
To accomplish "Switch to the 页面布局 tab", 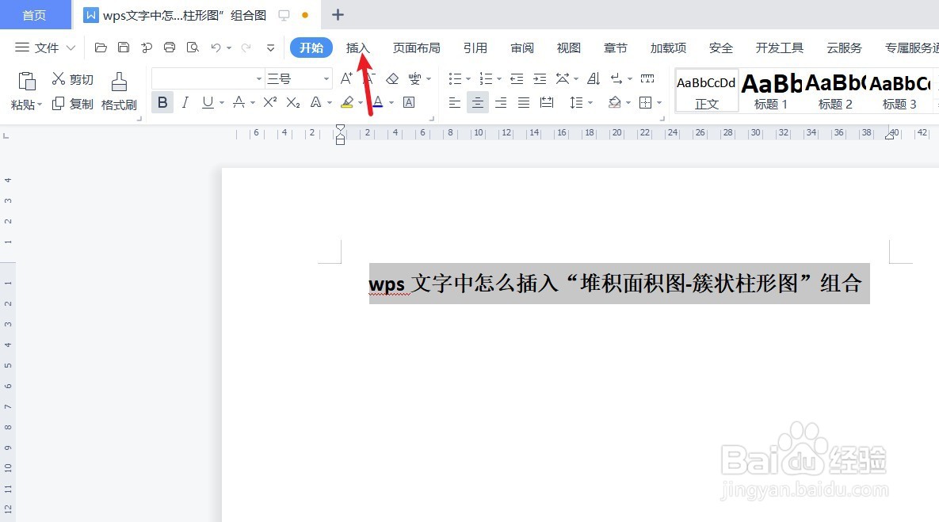I will pyautogui.click(x=416, y=48).
